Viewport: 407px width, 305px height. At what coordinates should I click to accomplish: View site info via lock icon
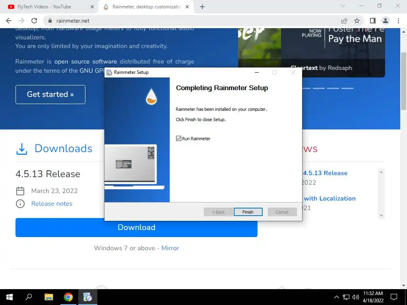pyautogui.click(x=50, y=21)
